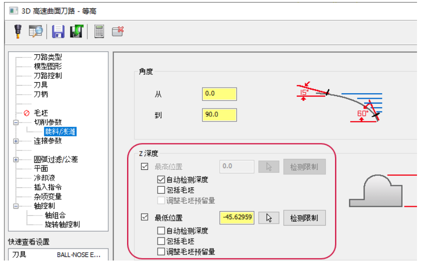Image resolution: width=423 pixels, height=266 pixels.
Task: Click the greyed cursor pick button for 最高位置
Action: point(269,167)
